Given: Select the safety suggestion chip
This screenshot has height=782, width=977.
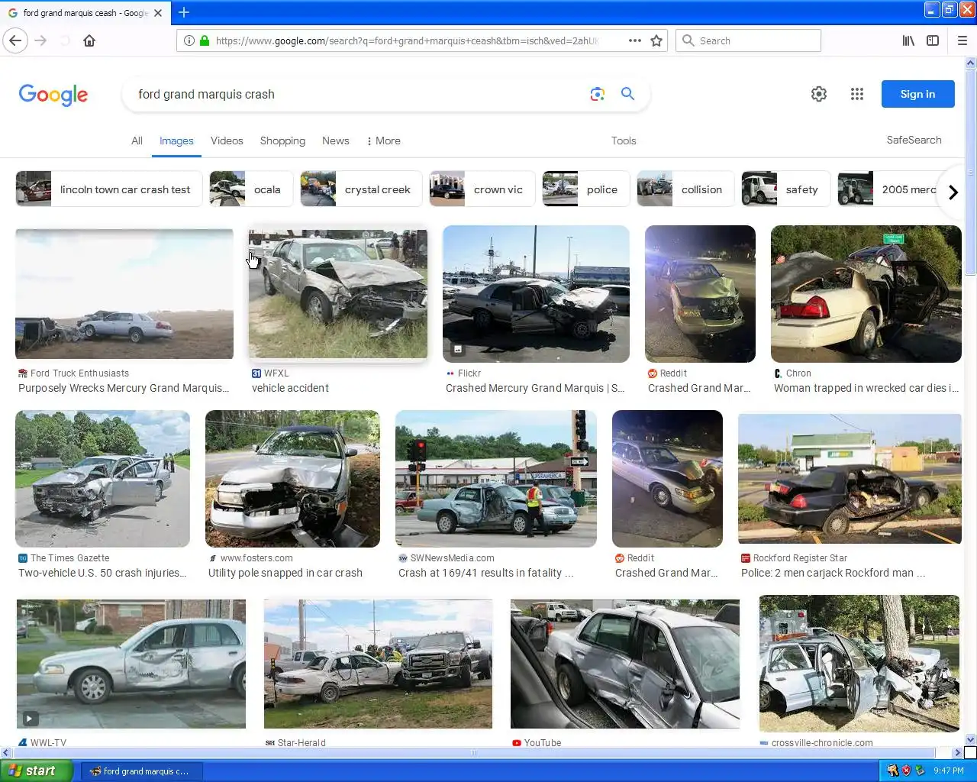Looking at the screenshot, I should [785, 189].
